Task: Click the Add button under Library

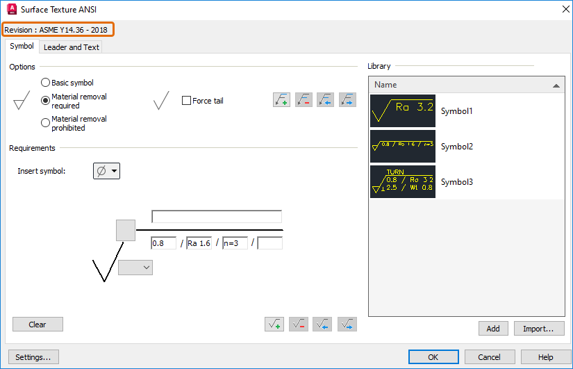Action: pos(493,329)
